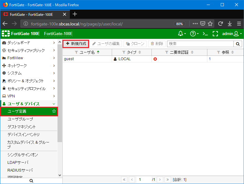This screenshot has height=184, width=244.
Task: Click the FortiGate-100E hostname link
Action: [58, 34]
